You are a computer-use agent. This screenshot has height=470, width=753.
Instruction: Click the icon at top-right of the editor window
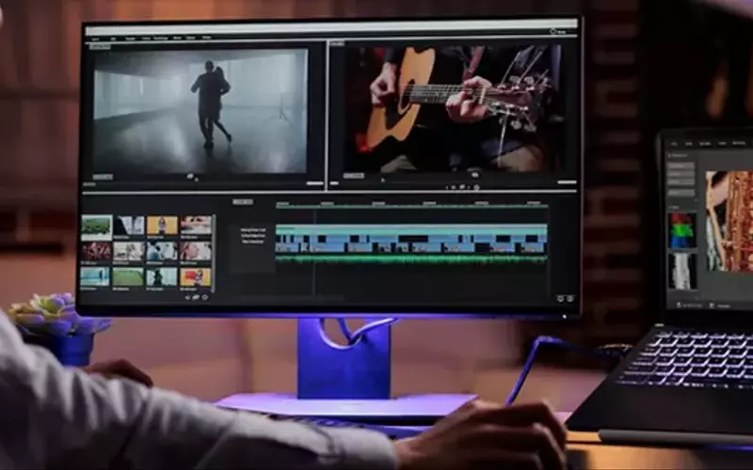(x=553, y=32)
